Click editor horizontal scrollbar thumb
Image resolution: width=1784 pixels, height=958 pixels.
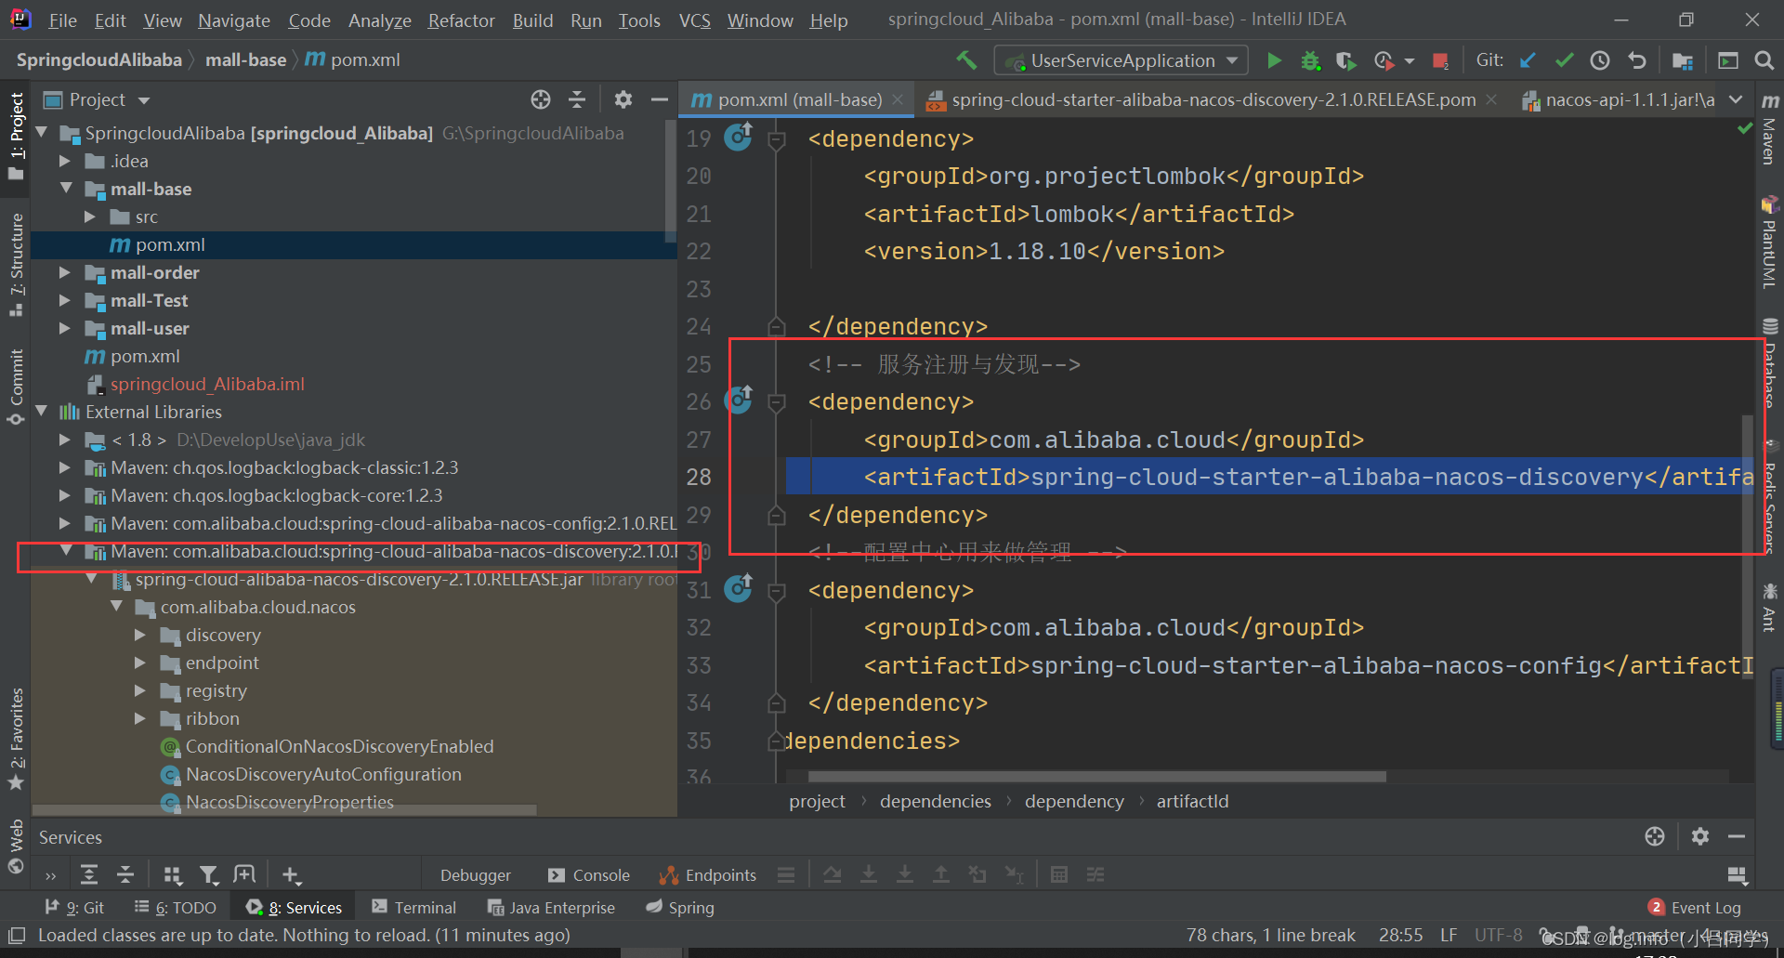pyautogui.click(x=1096, y=777)
